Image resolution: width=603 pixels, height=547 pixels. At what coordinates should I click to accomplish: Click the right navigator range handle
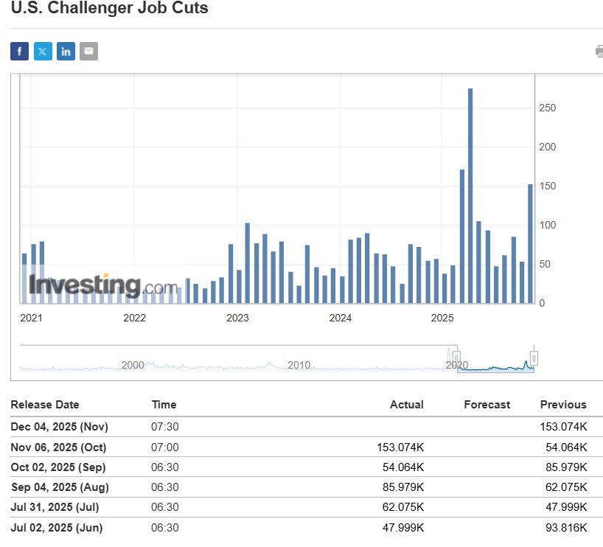[x=534, y=358]
